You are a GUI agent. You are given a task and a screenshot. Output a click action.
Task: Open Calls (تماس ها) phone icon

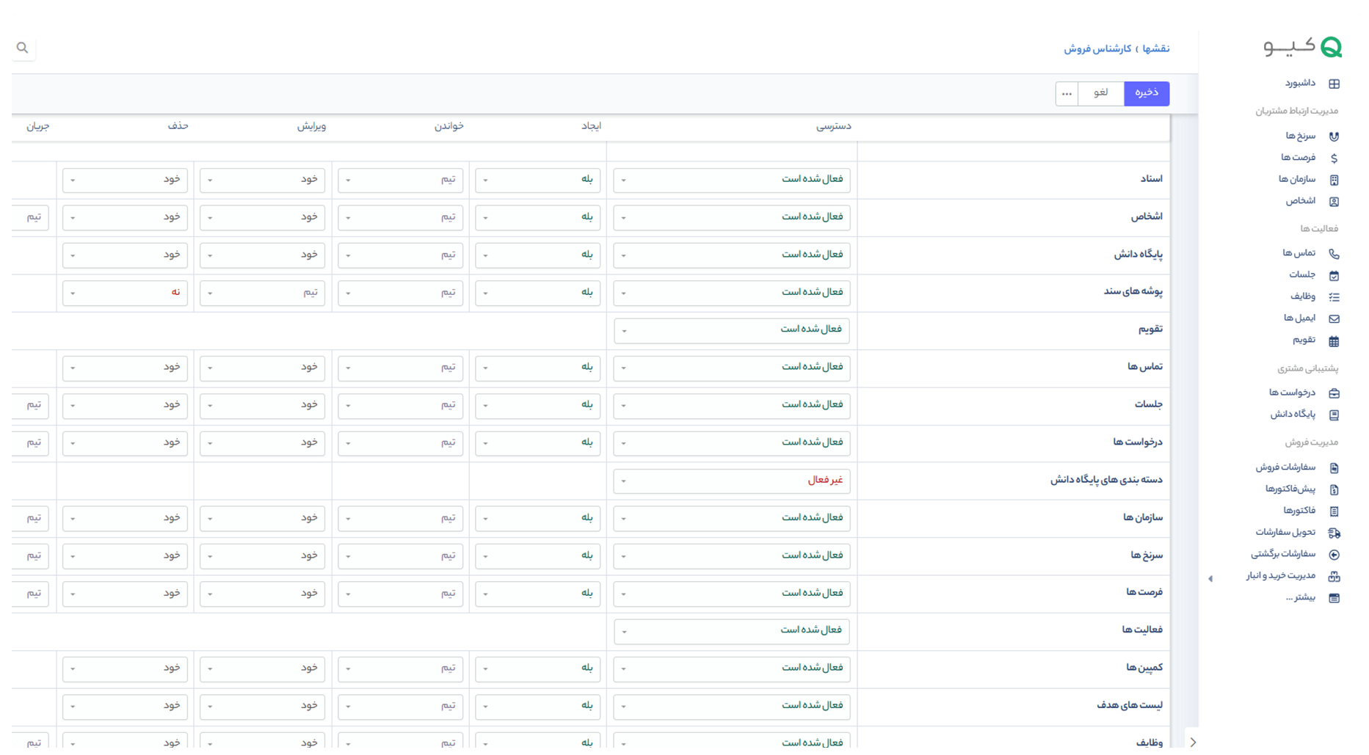[1334, 254]
